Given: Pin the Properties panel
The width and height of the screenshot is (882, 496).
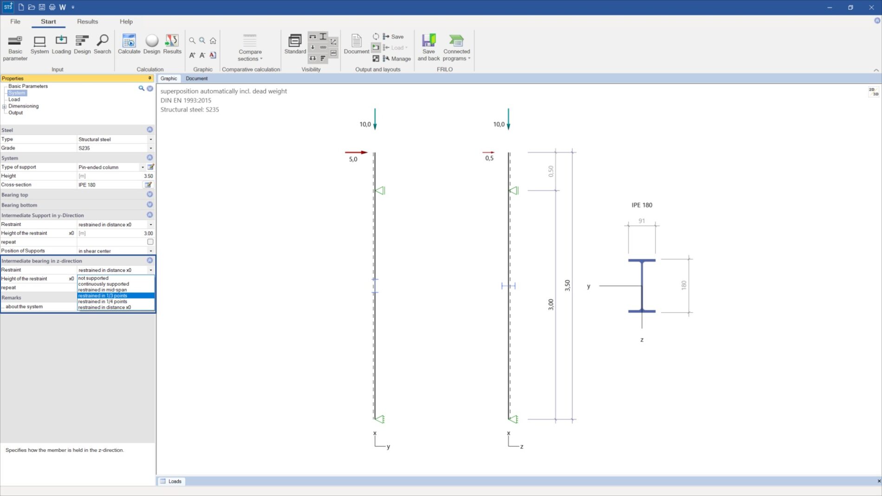Looking at the screenshot, I should coord(149,78).
